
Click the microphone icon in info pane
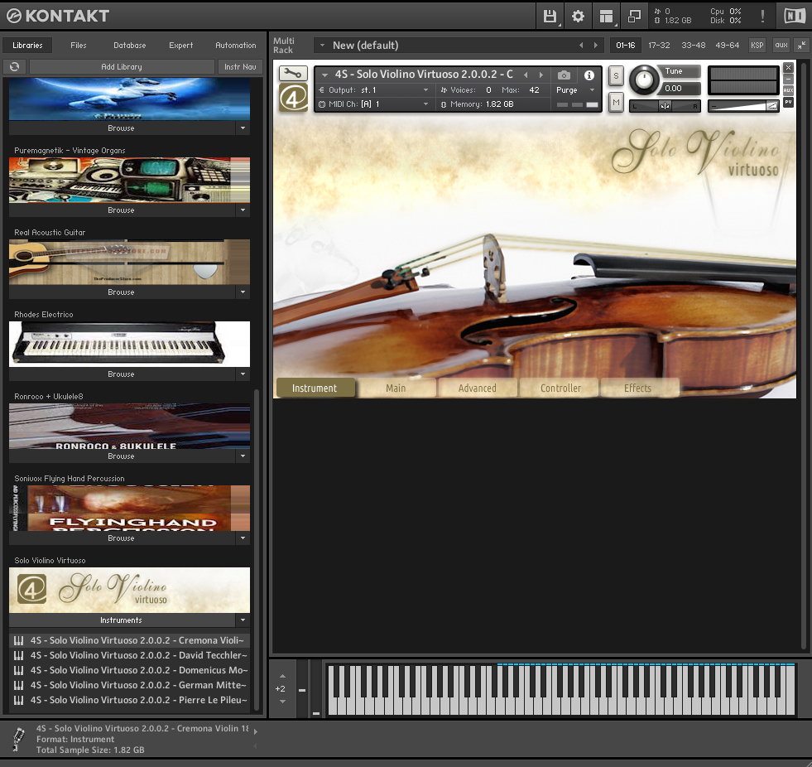coord(19,739)
